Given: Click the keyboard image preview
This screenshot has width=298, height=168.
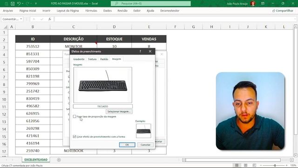Looking at the screenshot, I should pyautogui.click(x=103, y=85).
